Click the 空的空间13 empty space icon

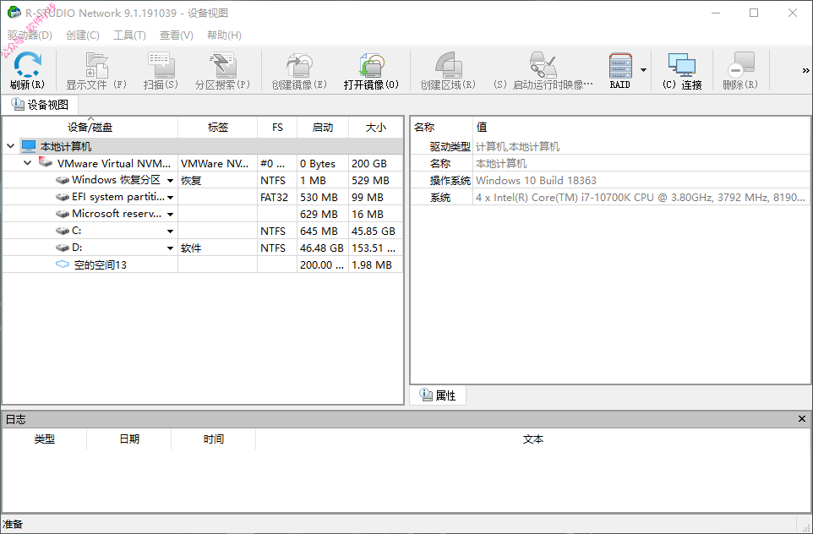tap(63, 264)
